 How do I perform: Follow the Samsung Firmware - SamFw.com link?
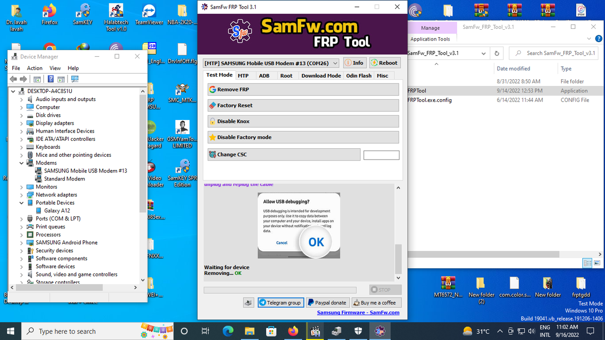click(358, 313)
